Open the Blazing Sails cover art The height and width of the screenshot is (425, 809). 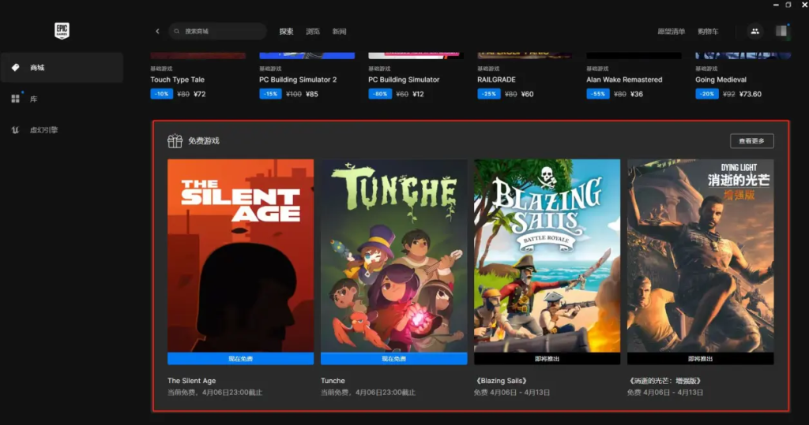coord(547,255)
